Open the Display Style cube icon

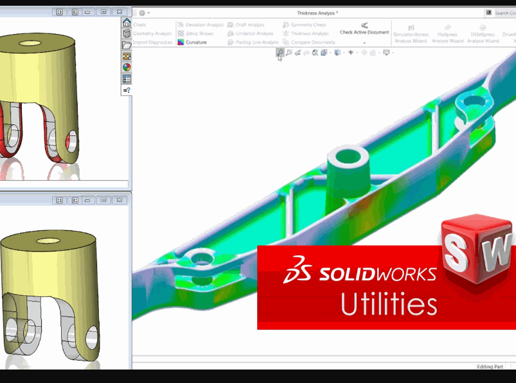[337, 53]
